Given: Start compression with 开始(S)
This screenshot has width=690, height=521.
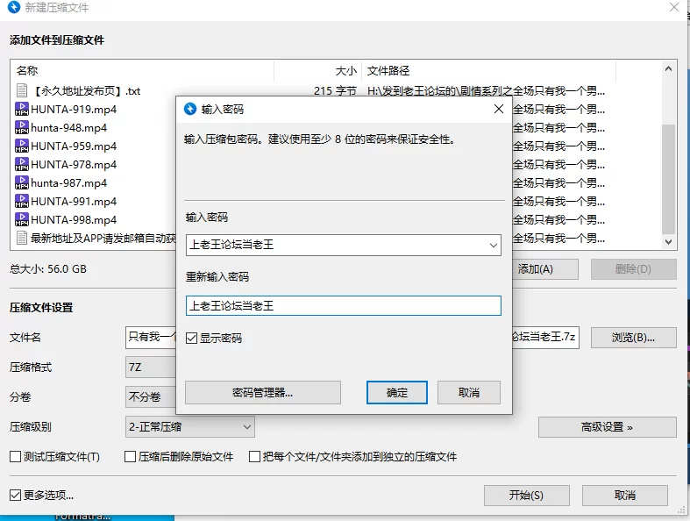Looking at the screenshot, I should pyautogui.click(x=526, y=496).
